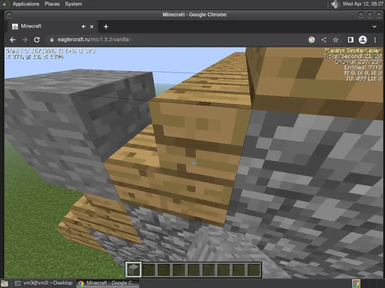Open the Chrome profile avatar

(363, 40)
